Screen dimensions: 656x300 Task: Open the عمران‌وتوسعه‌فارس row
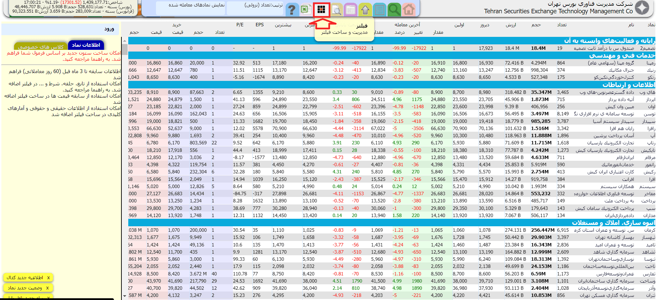point(392,274)
